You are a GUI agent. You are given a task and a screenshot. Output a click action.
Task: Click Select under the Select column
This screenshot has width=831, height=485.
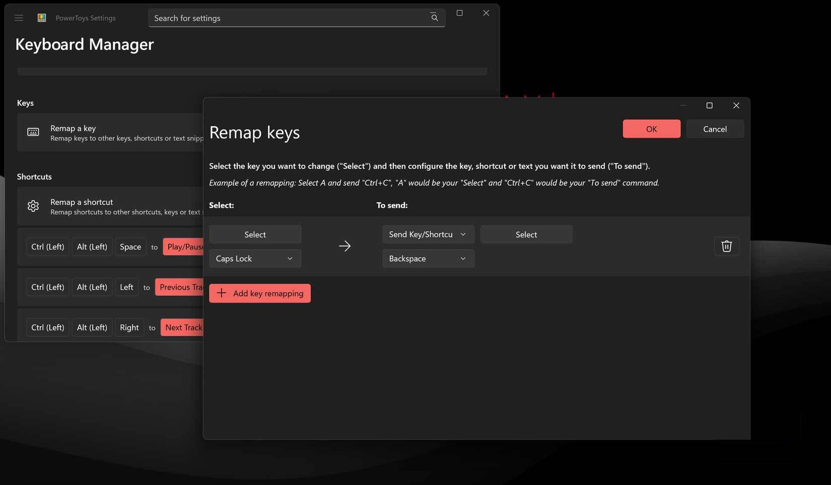coord(255,234)
